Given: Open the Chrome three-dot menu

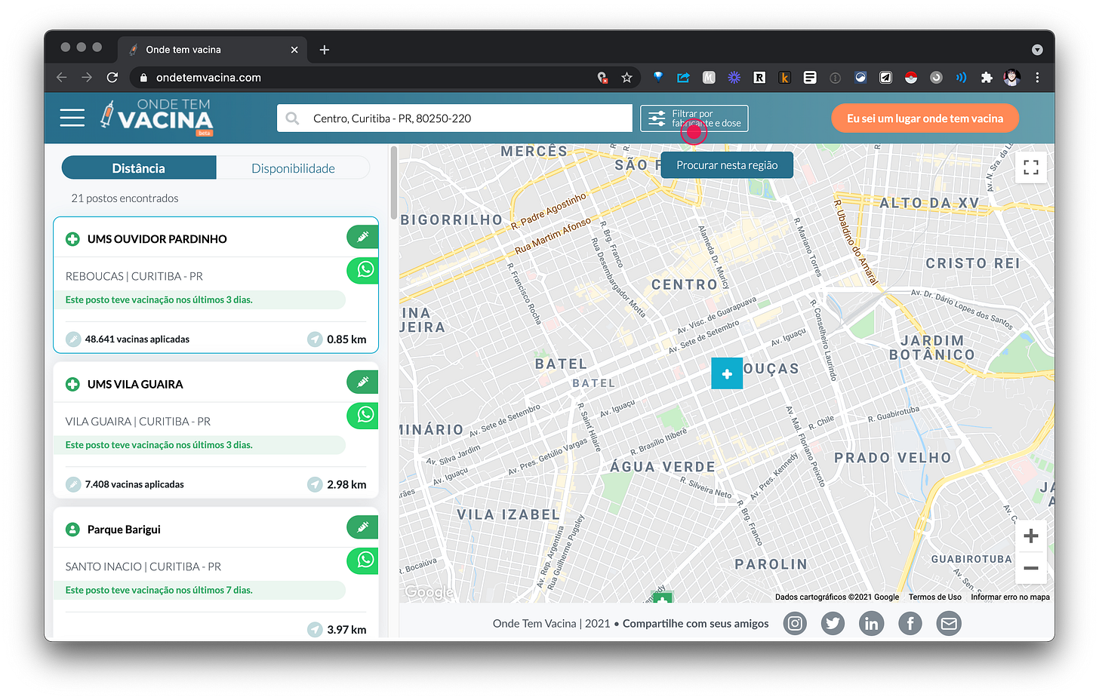Looking at the screenshot, I should pos(1037,78).
